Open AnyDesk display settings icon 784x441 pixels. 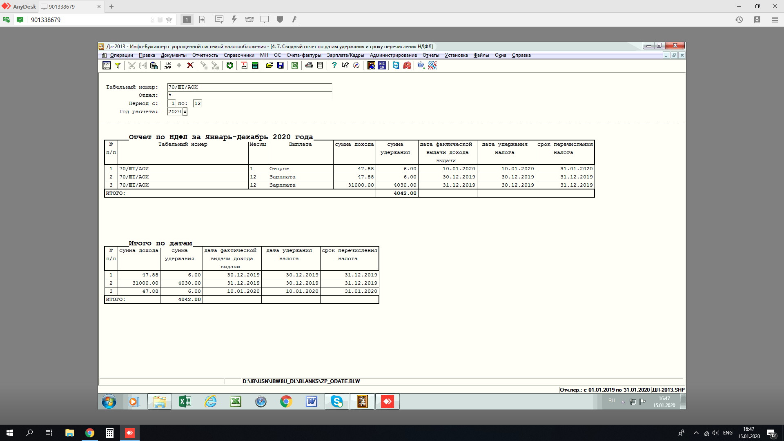pyautogui.click(x=265, y=19)
